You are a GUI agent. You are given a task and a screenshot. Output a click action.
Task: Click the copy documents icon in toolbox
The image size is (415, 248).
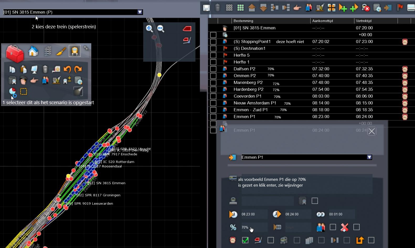pyautogui.click(x=12, y=69)
